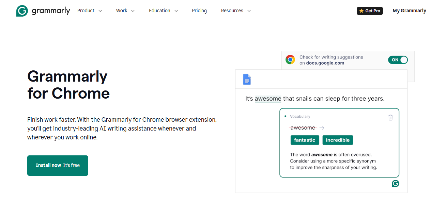Go to the Pricing page

tap(199, 11)
